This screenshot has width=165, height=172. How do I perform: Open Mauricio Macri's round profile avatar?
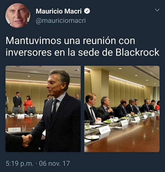(18, 15)
